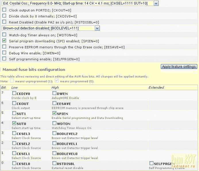Click 'EEPROM memory is preserved through chip erase'
The height and width of the screenshot is (171, 199).
pos(88,108)
